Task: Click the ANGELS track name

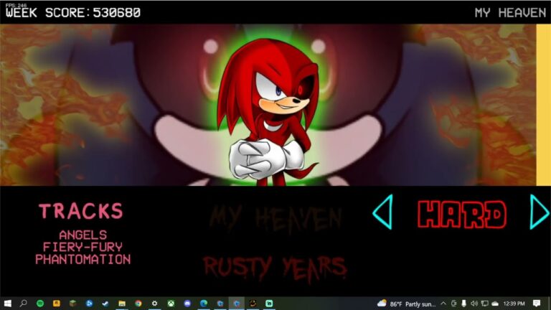Action: click(x=83, y=235)
